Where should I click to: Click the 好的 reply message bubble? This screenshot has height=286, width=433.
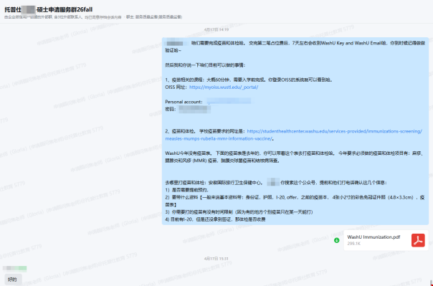click(12, 280)
